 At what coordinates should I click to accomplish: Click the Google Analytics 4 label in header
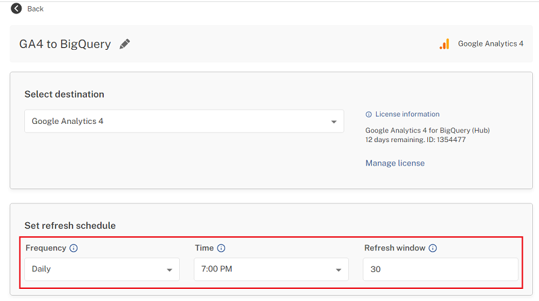pyautogui.click(x=490, y=44)
